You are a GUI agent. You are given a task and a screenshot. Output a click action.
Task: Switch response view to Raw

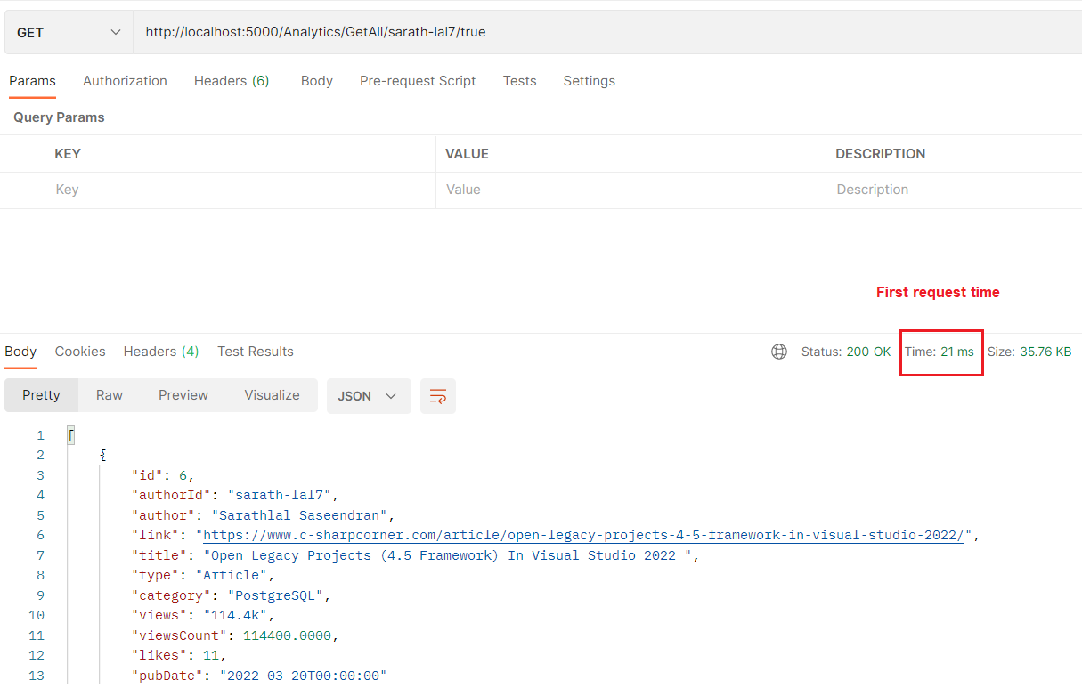coord(109,395)
